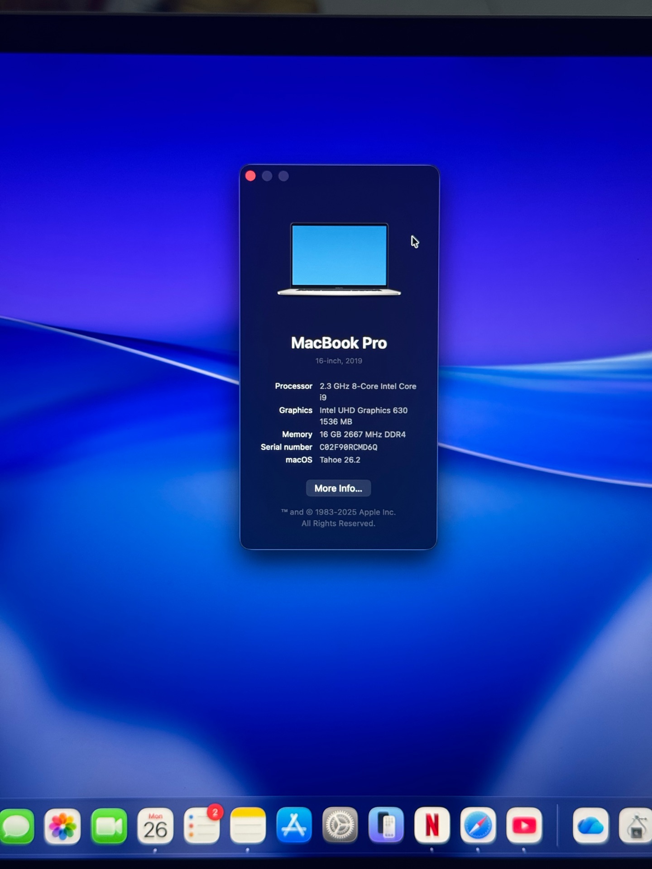Open the Messages app in the Dock
Viewport: 652px width, 869px height.
coord(17,826)
